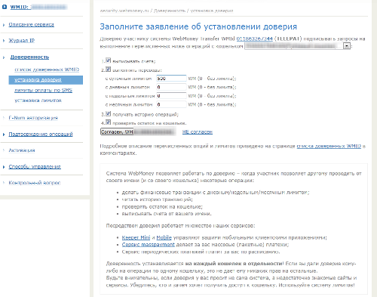Open the 'Описание сервиса' sidebar item

point(32,25)
